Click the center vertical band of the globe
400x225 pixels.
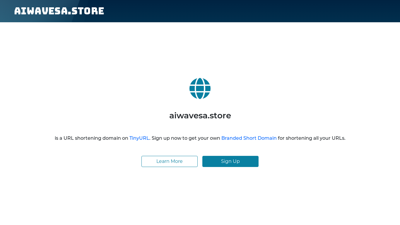tap(200, 88)
